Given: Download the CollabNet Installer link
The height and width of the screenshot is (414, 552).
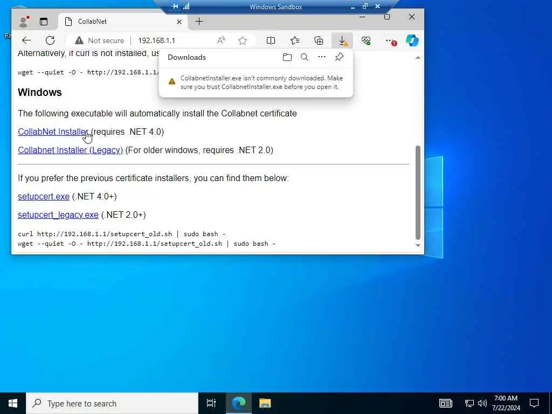Looking at the screenshot, I should [53, 132].
